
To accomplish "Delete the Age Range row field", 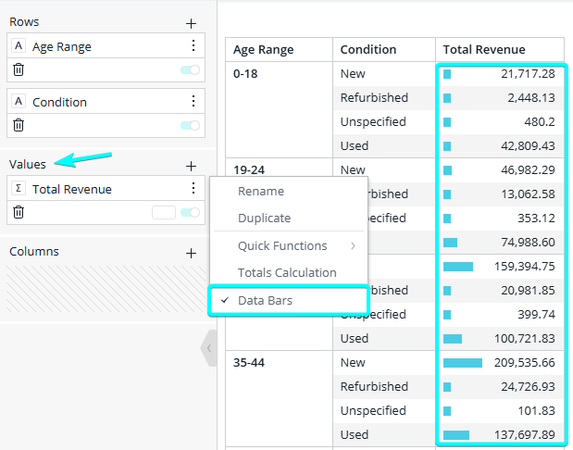I will click(19, 70).
